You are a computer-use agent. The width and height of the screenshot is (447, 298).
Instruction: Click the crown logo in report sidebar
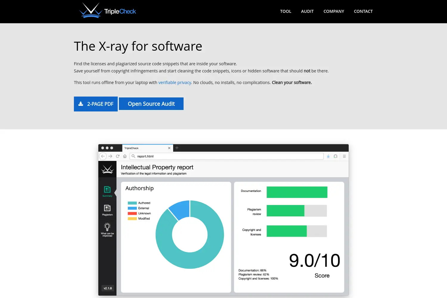click(107, 169)
